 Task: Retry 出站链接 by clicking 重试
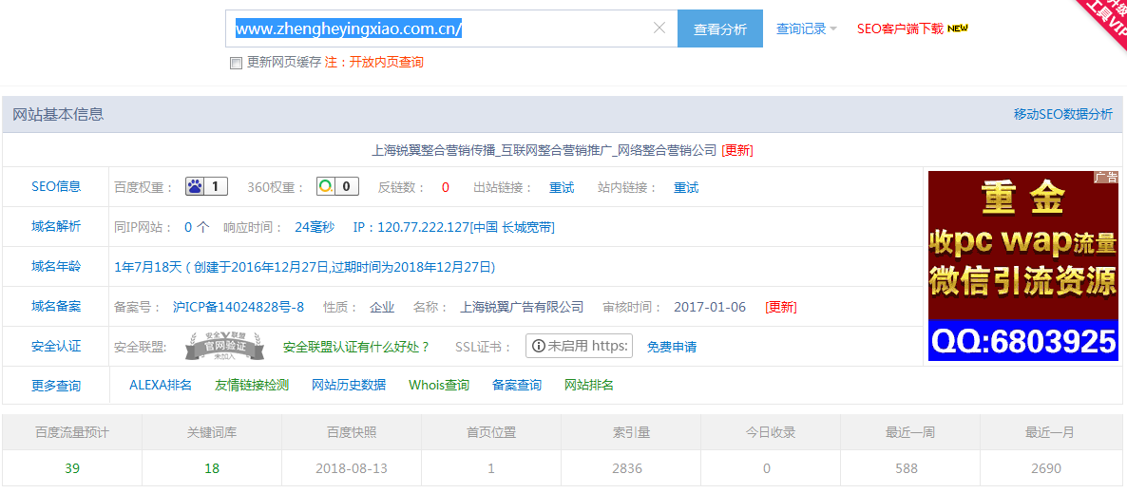(x=562, y=187)
